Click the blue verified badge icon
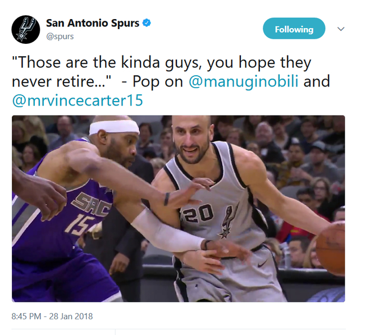Viewport: 365px width, 335px height. 147,23
